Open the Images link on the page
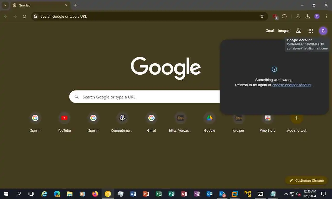This screenshot has height=199, width=332. tap(283, 31)
